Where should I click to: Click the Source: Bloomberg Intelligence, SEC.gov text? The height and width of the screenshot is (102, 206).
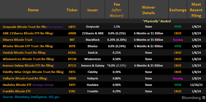coord(31,97)
